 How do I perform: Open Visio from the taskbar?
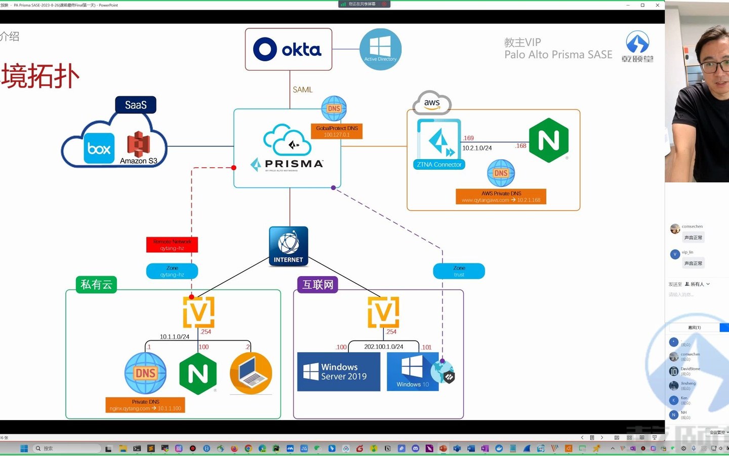457,448
